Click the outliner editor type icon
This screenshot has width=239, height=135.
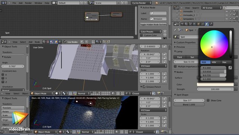(x=177, y=7)
